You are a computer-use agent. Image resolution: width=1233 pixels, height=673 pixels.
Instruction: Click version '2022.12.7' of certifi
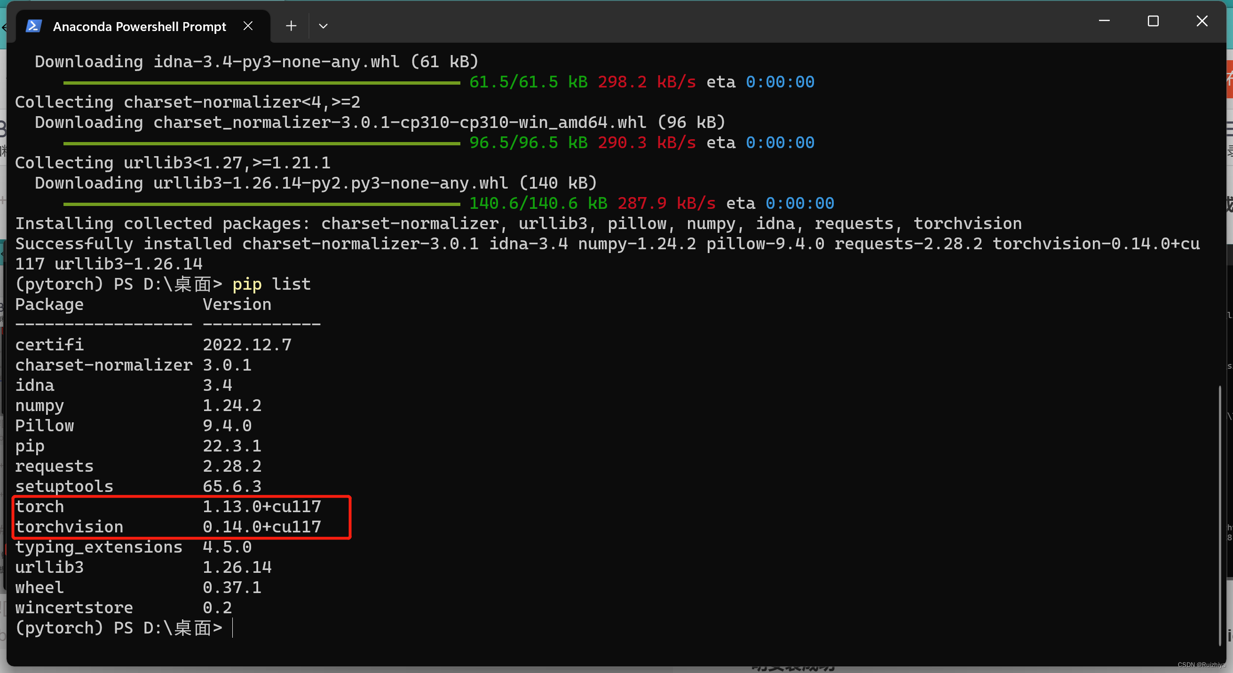click(247, 345)
